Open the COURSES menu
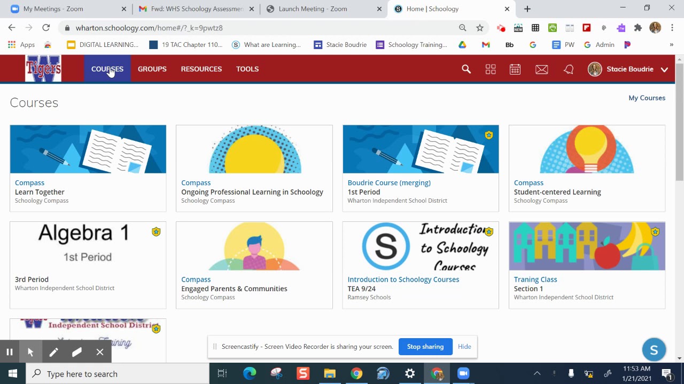The height and width of the screenshot is (384, 684). pos(107,69)
